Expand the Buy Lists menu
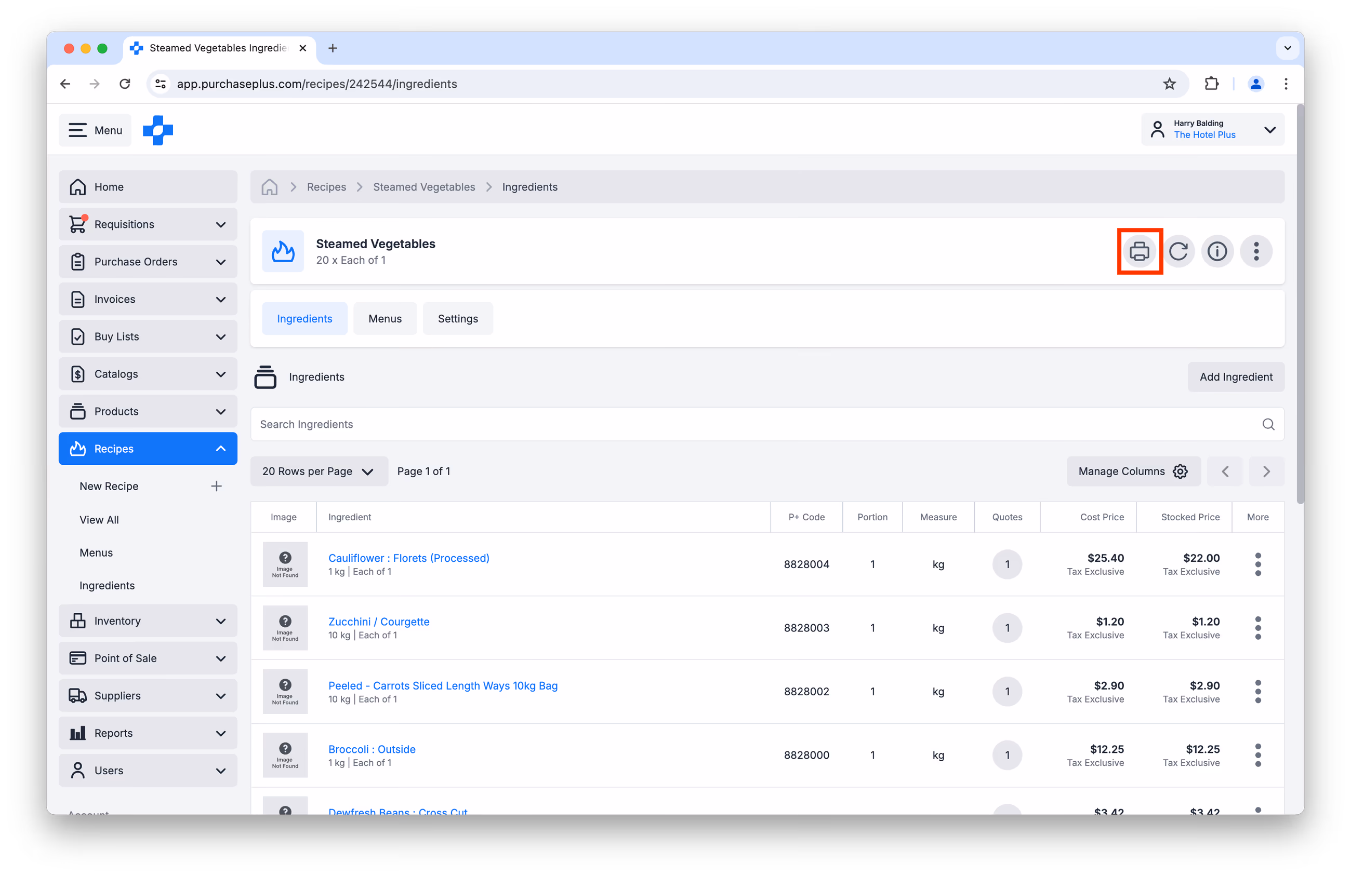 tap(148, 336)
